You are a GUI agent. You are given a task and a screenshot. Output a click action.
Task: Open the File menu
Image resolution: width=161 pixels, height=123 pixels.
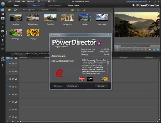click(x=10, y=1)
